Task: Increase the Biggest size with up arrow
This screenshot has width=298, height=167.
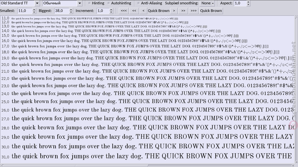Action: 71,10
